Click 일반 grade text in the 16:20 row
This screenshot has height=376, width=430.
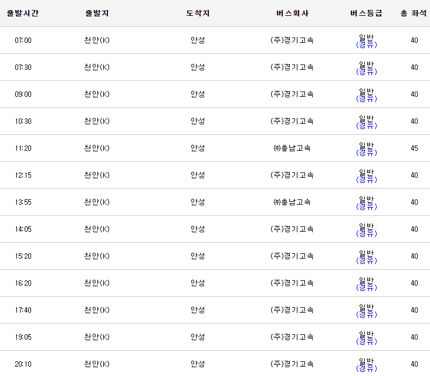[367, 280]
